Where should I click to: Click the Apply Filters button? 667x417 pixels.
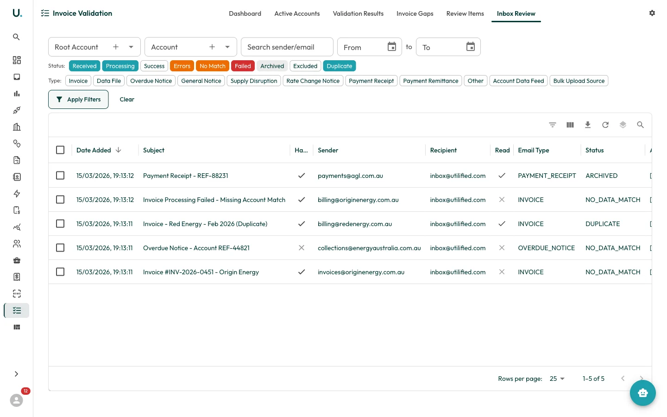click(78, 100)
